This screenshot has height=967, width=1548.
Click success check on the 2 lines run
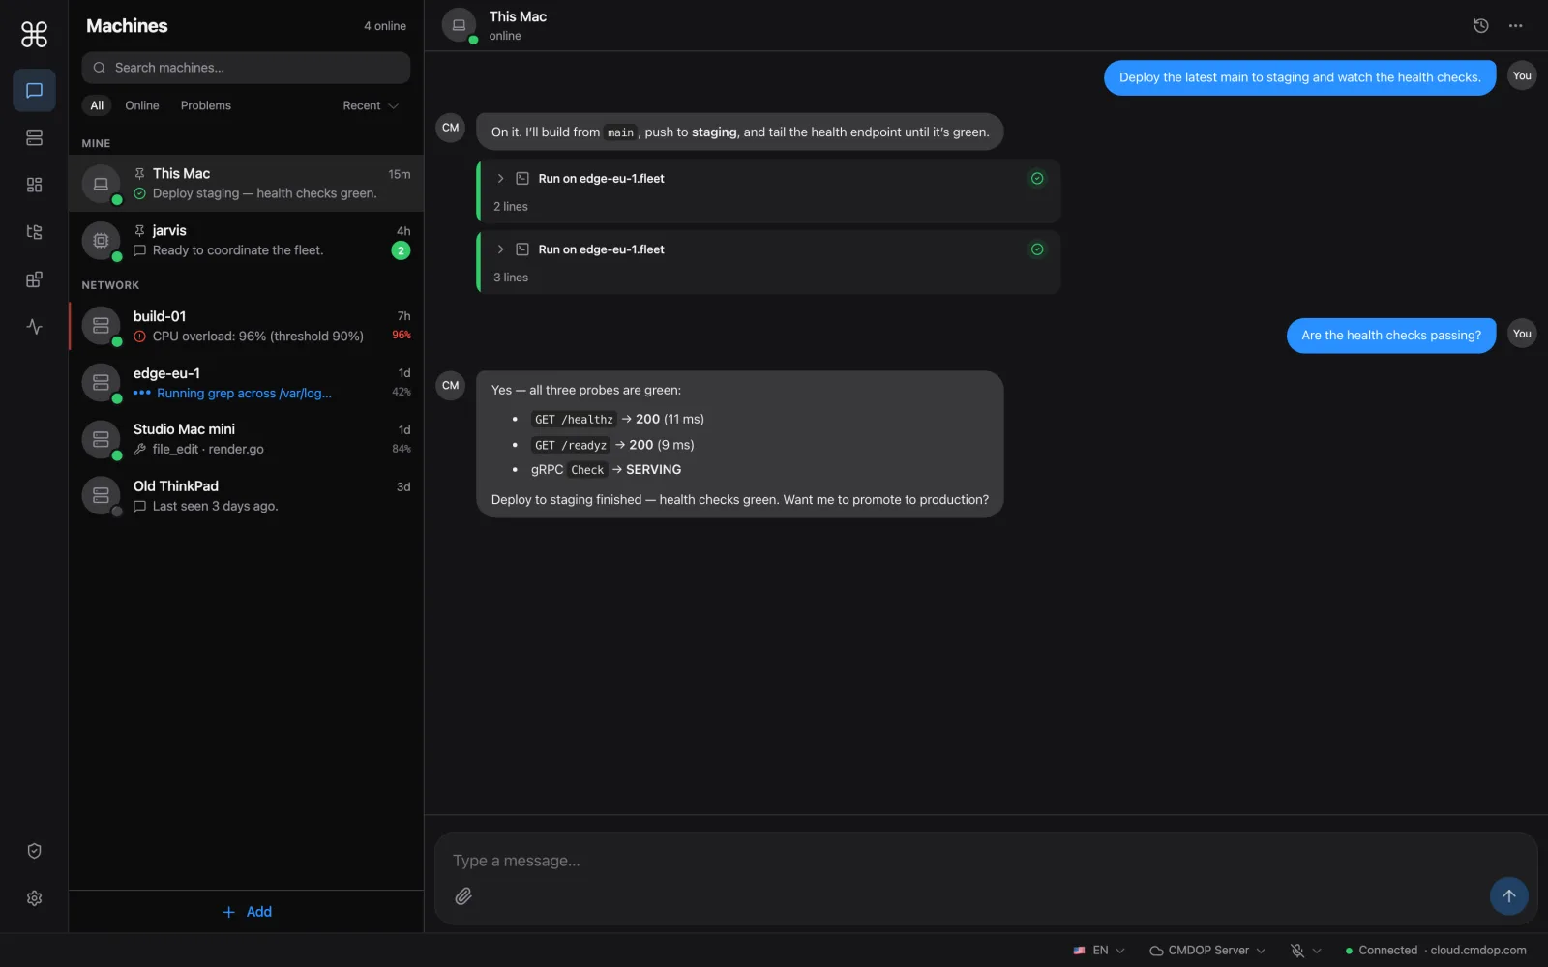(x=1037, y=179)
